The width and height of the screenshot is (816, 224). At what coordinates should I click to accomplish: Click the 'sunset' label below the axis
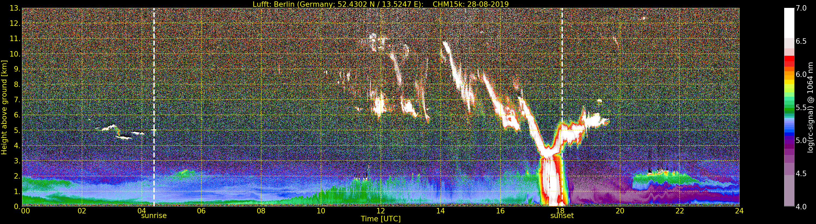(562, 216)
